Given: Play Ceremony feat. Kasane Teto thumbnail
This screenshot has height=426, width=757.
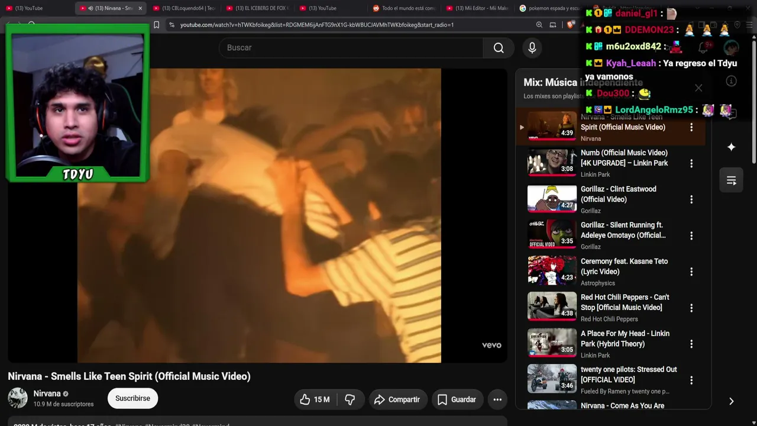Looking at the screenshot, I should click(x=552, y=271).
